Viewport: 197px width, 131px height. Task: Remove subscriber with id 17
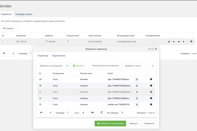[x=137, y=92]
